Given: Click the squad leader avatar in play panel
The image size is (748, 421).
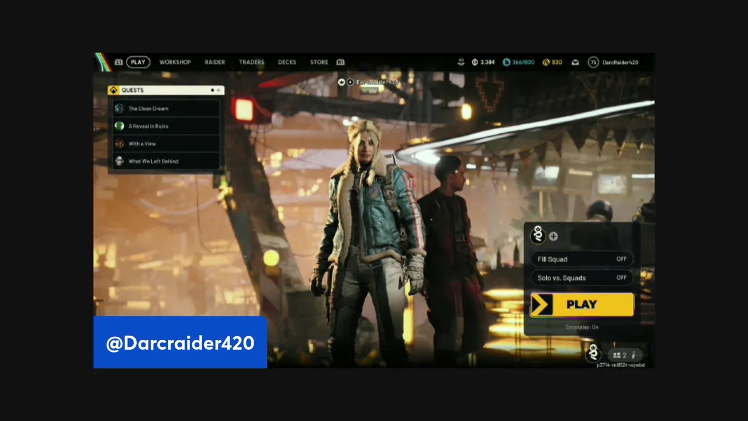Looking at the screenshot, I should click(538, 235).
